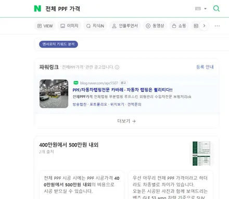Switch to the 쇼핑 tab
This screenshot has height=199, width=229.
tap(179, 26)
